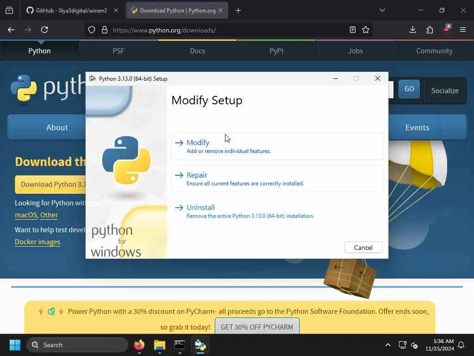Open clock and date 5:36 AM
The image size is (474, 356).
click(x=440, y=345)
